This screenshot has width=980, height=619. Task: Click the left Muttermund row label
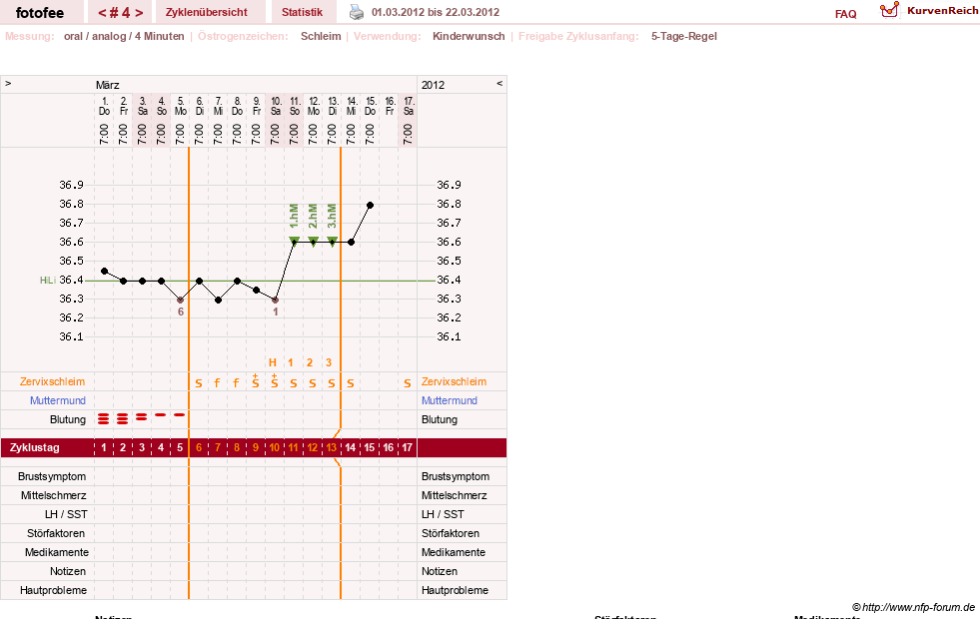pos(58,400)
